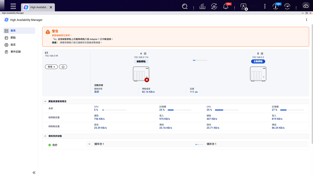Click node B NAS device image

coord(258,74)
